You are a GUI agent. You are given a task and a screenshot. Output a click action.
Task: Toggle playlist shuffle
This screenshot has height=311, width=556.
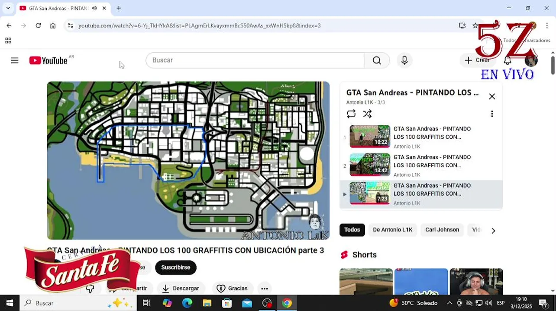point(367,114)
